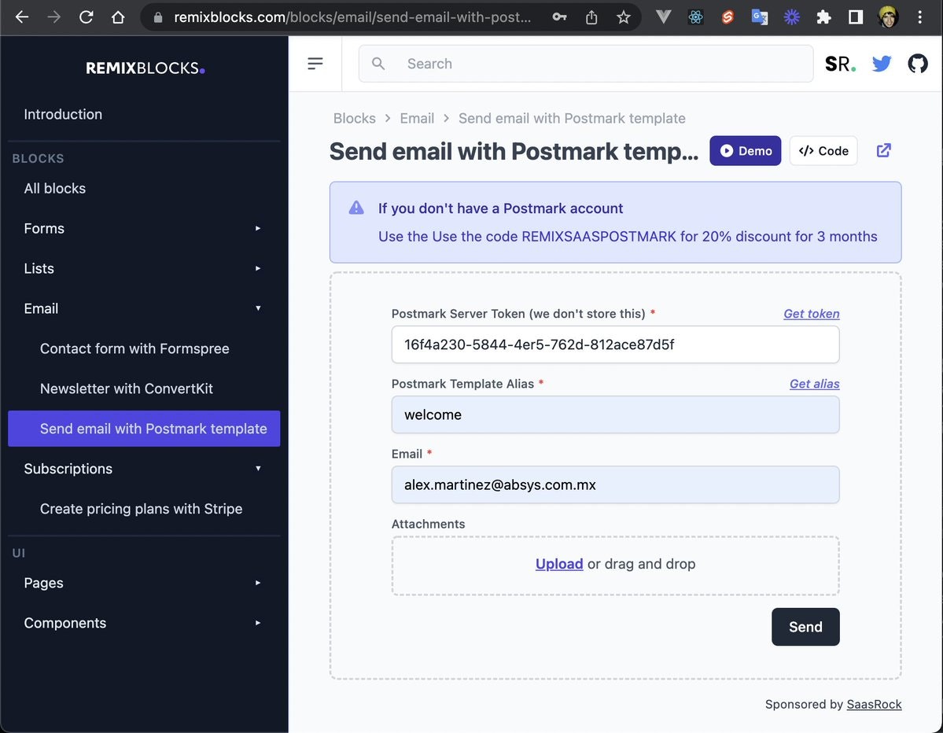Open Contact form with Formspree
Image resolution: width=943 pixels, height=733 pixels.
click(144, 348)
